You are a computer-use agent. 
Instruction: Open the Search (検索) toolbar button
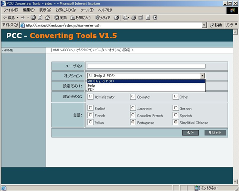point(60,18)
